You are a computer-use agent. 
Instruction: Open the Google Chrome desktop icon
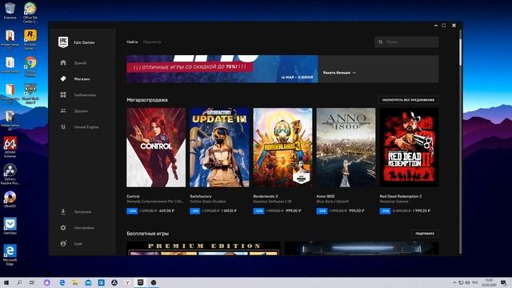(x=30, y=66)
